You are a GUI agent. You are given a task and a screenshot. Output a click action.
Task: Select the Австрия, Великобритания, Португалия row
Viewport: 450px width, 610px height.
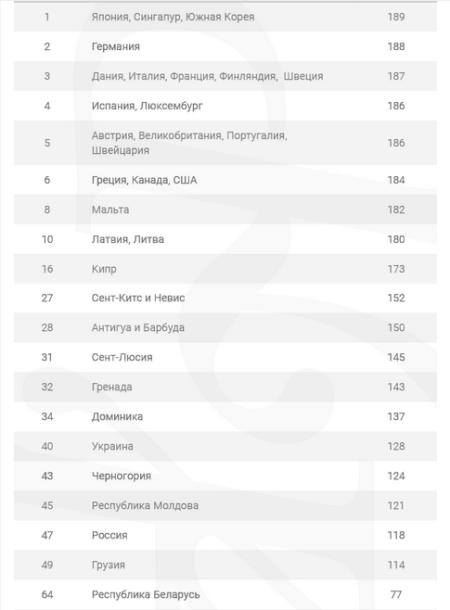coord(225,143)
